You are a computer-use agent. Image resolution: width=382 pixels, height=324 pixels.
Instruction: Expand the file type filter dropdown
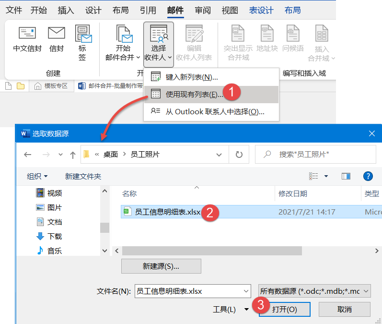[366, 291]
